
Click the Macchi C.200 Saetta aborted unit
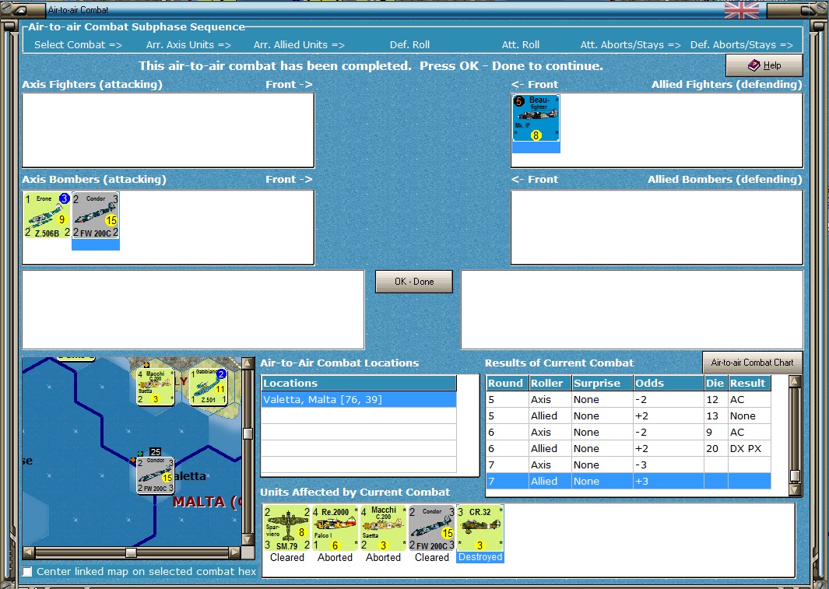point(383,528)
